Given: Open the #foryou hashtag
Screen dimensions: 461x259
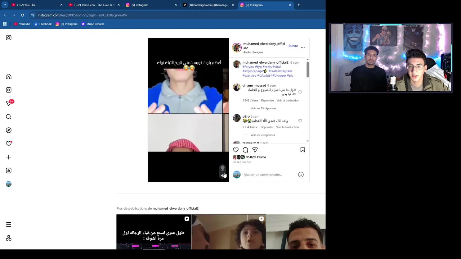Looking at the screenshot, I should click(248, 67).
